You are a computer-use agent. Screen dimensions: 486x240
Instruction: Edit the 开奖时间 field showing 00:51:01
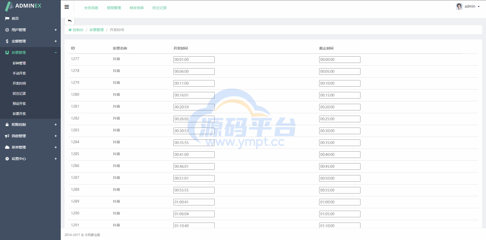[x=194, y=178]
